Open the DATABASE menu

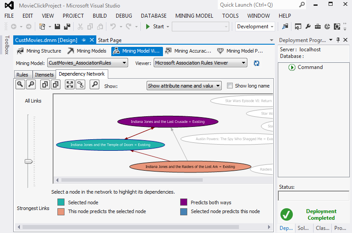[x=154, y=16]
